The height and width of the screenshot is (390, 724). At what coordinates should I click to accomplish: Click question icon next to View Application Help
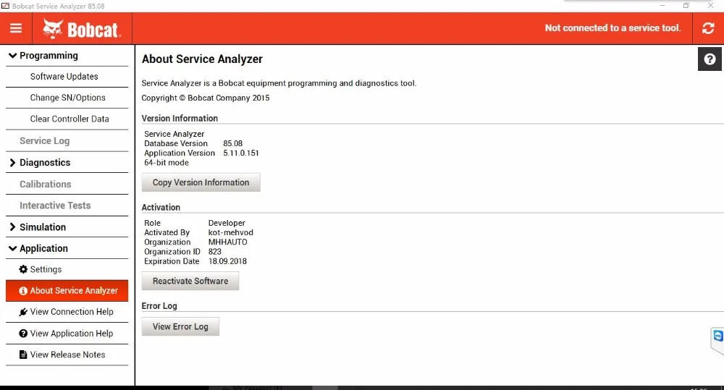click(23, 334)
